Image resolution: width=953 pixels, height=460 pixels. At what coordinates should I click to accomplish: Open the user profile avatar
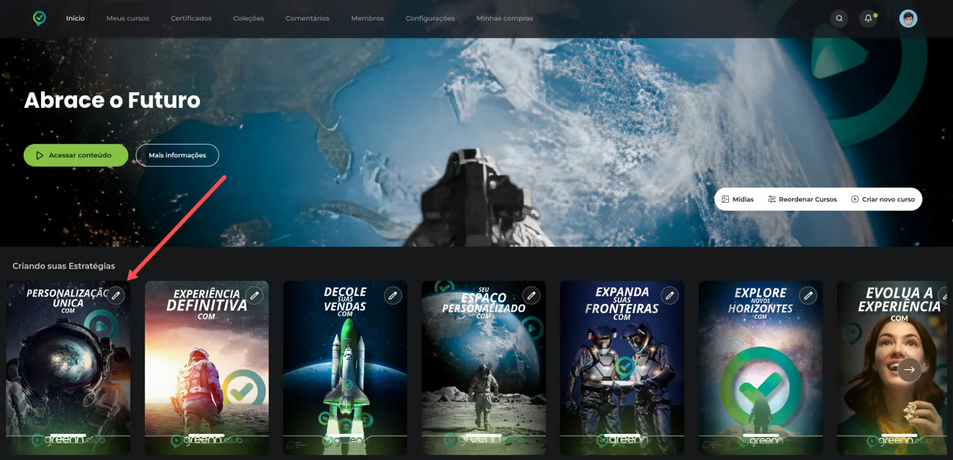pos(908,18)
